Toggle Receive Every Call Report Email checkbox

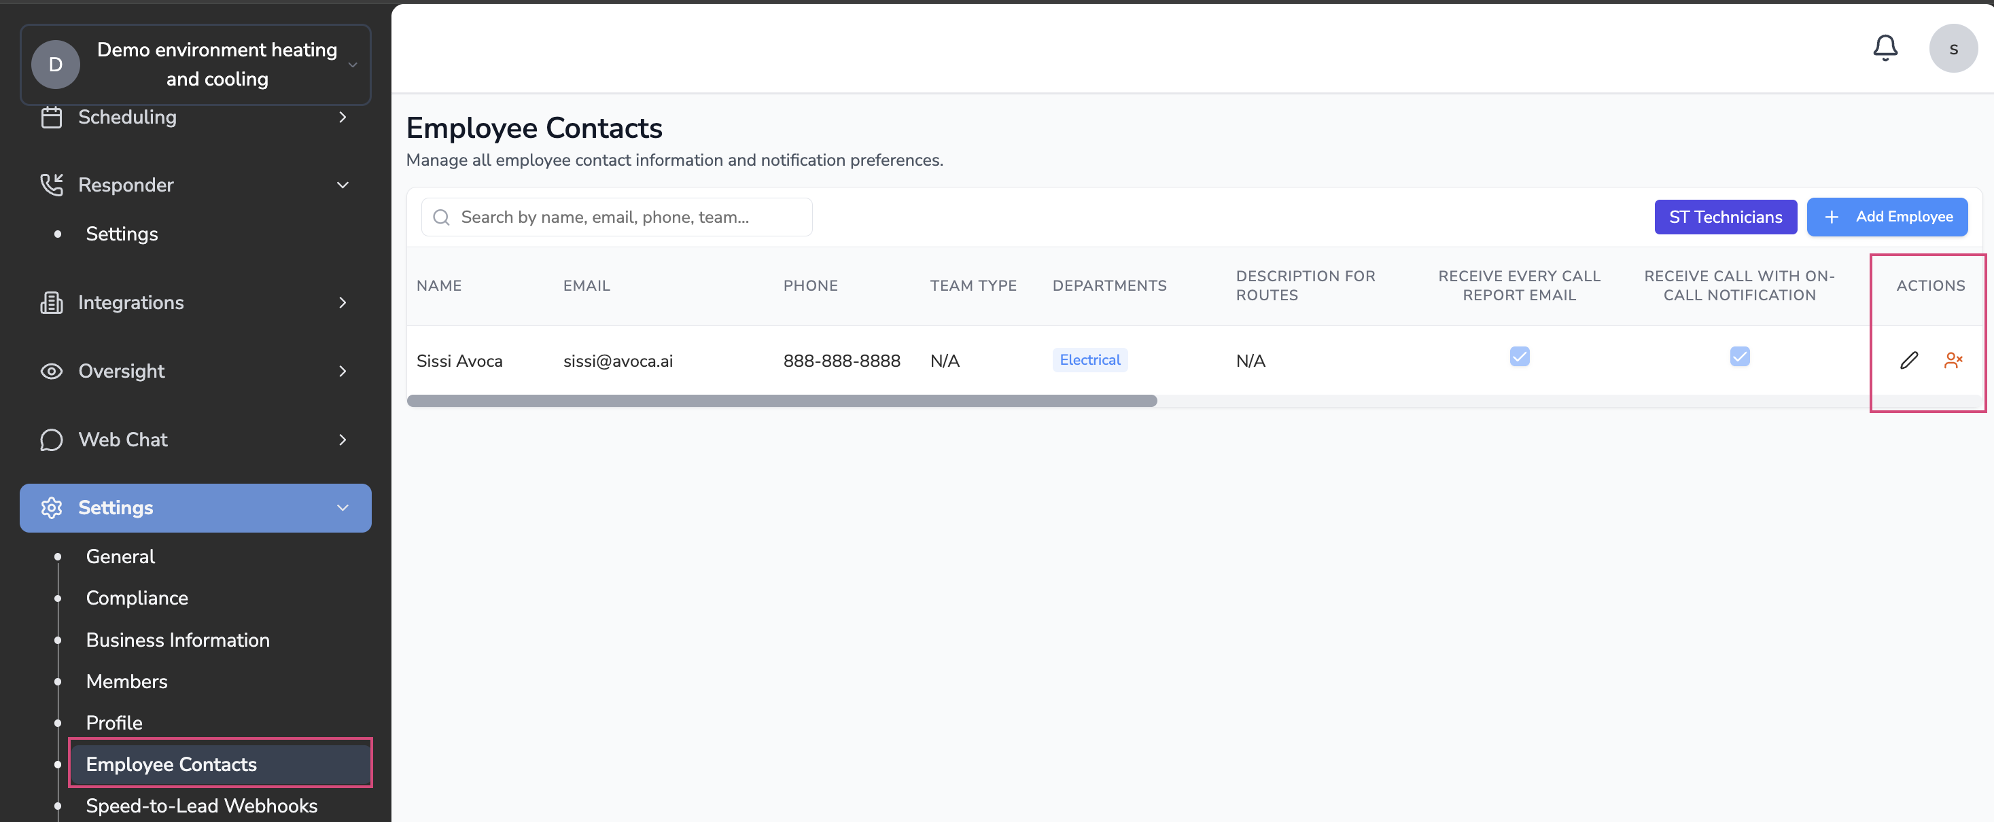click(1519, 356)
